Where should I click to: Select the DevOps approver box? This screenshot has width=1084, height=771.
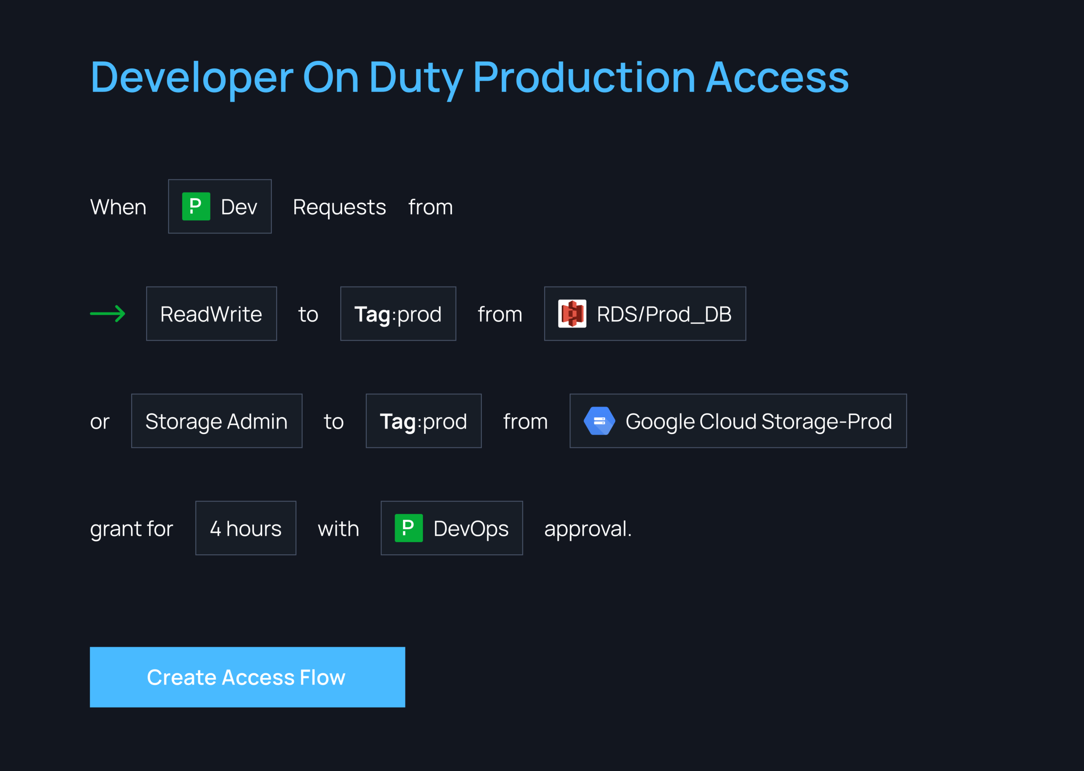[x=452, y=529]
